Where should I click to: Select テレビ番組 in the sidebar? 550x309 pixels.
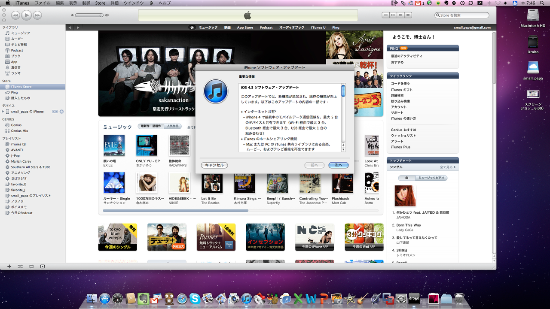[19, 45]
